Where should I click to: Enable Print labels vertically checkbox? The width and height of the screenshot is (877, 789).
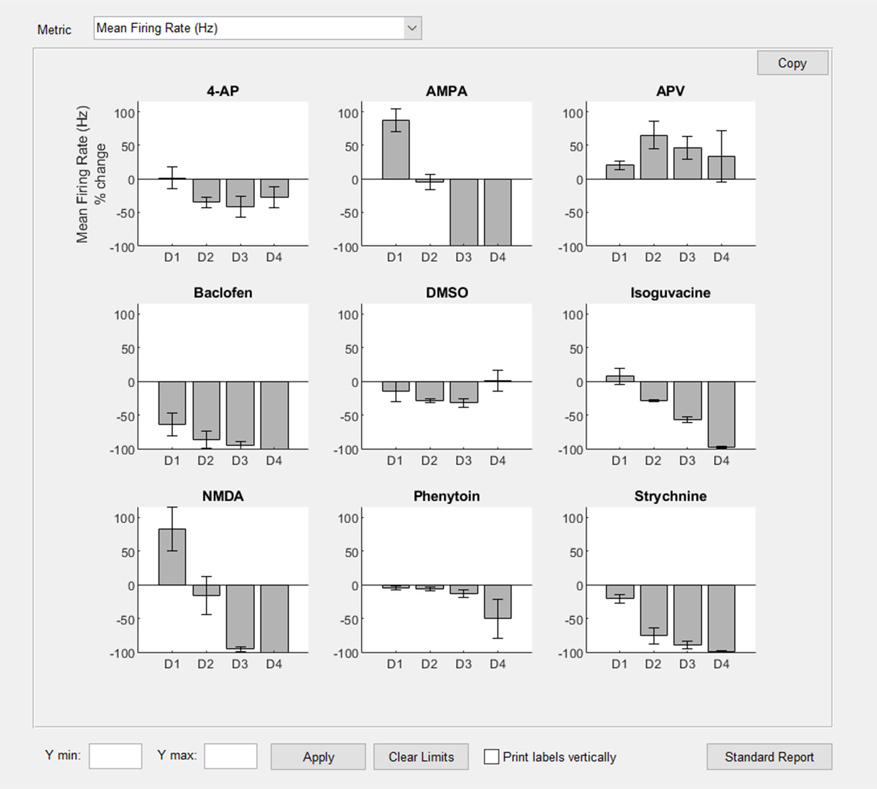coord(492,757)
